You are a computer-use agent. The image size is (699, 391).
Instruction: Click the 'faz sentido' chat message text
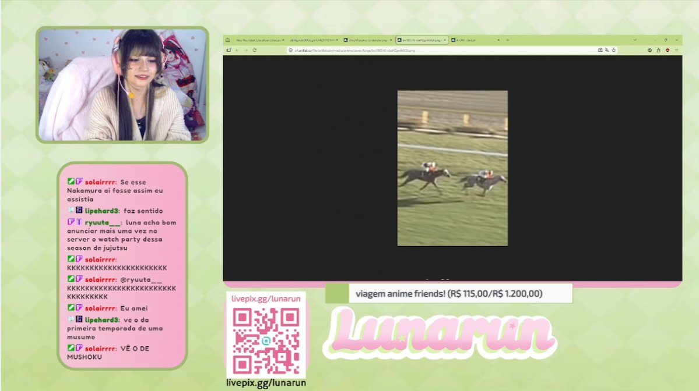143,211
